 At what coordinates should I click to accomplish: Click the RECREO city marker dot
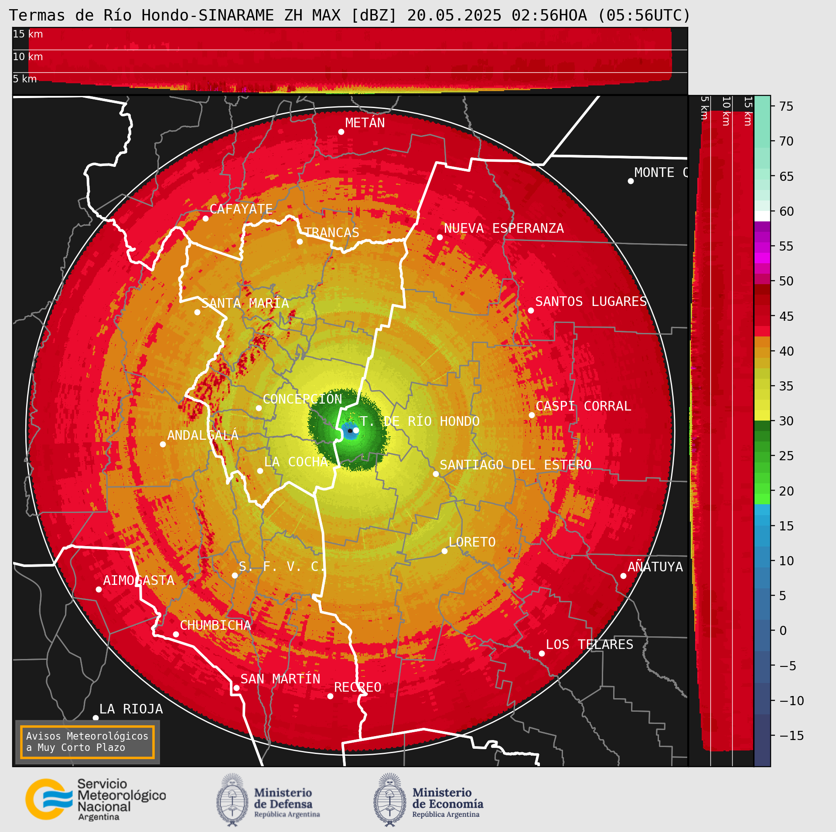[330, 696]
